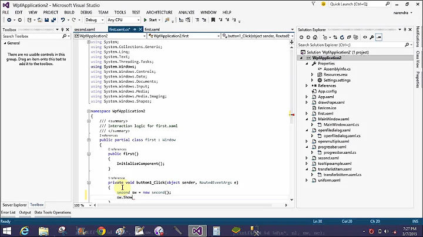
Task: Select progressbar.xaml.cs in Solution Explorer
Action: pyautogui.click(x=340, y=153)
